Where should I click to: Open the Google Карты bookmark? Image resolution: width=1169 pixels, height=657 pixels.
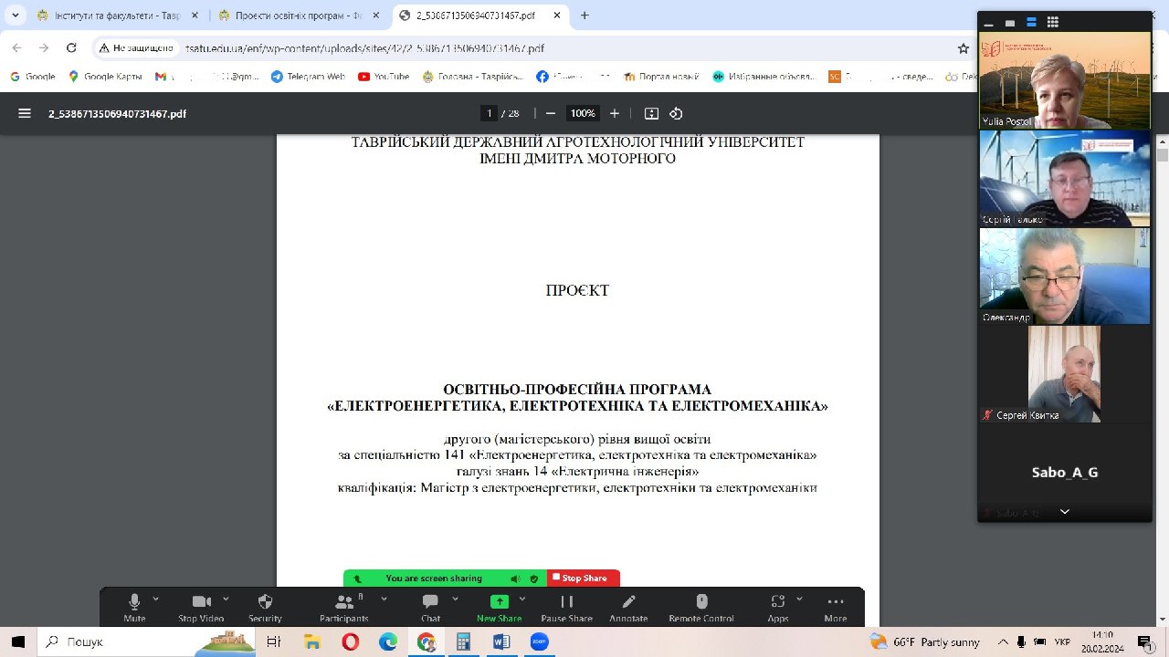[x=105, y=77]
